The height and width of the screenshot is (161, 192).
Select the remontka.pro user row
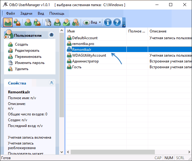coord(129,44)
